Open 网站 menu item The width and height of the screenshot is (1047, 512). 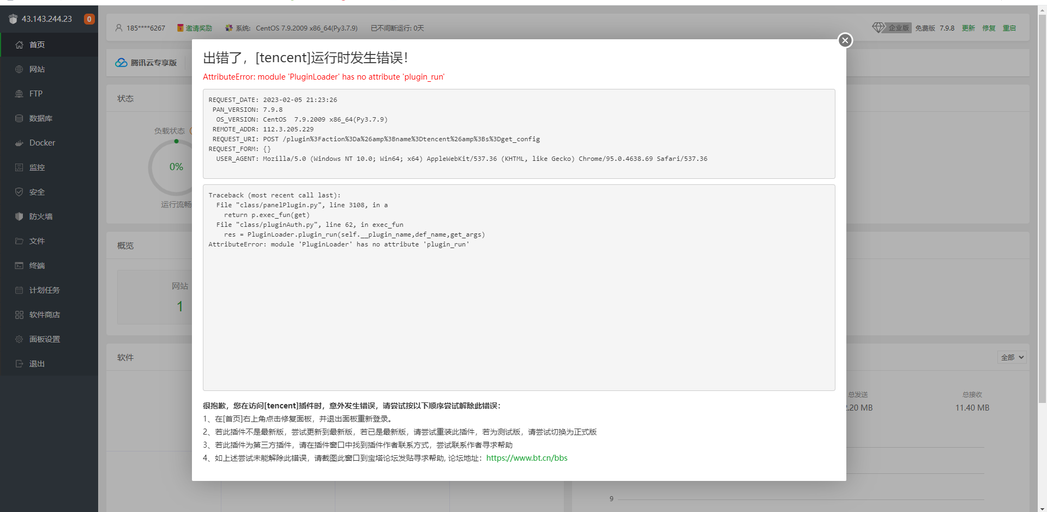coord(49,69)
